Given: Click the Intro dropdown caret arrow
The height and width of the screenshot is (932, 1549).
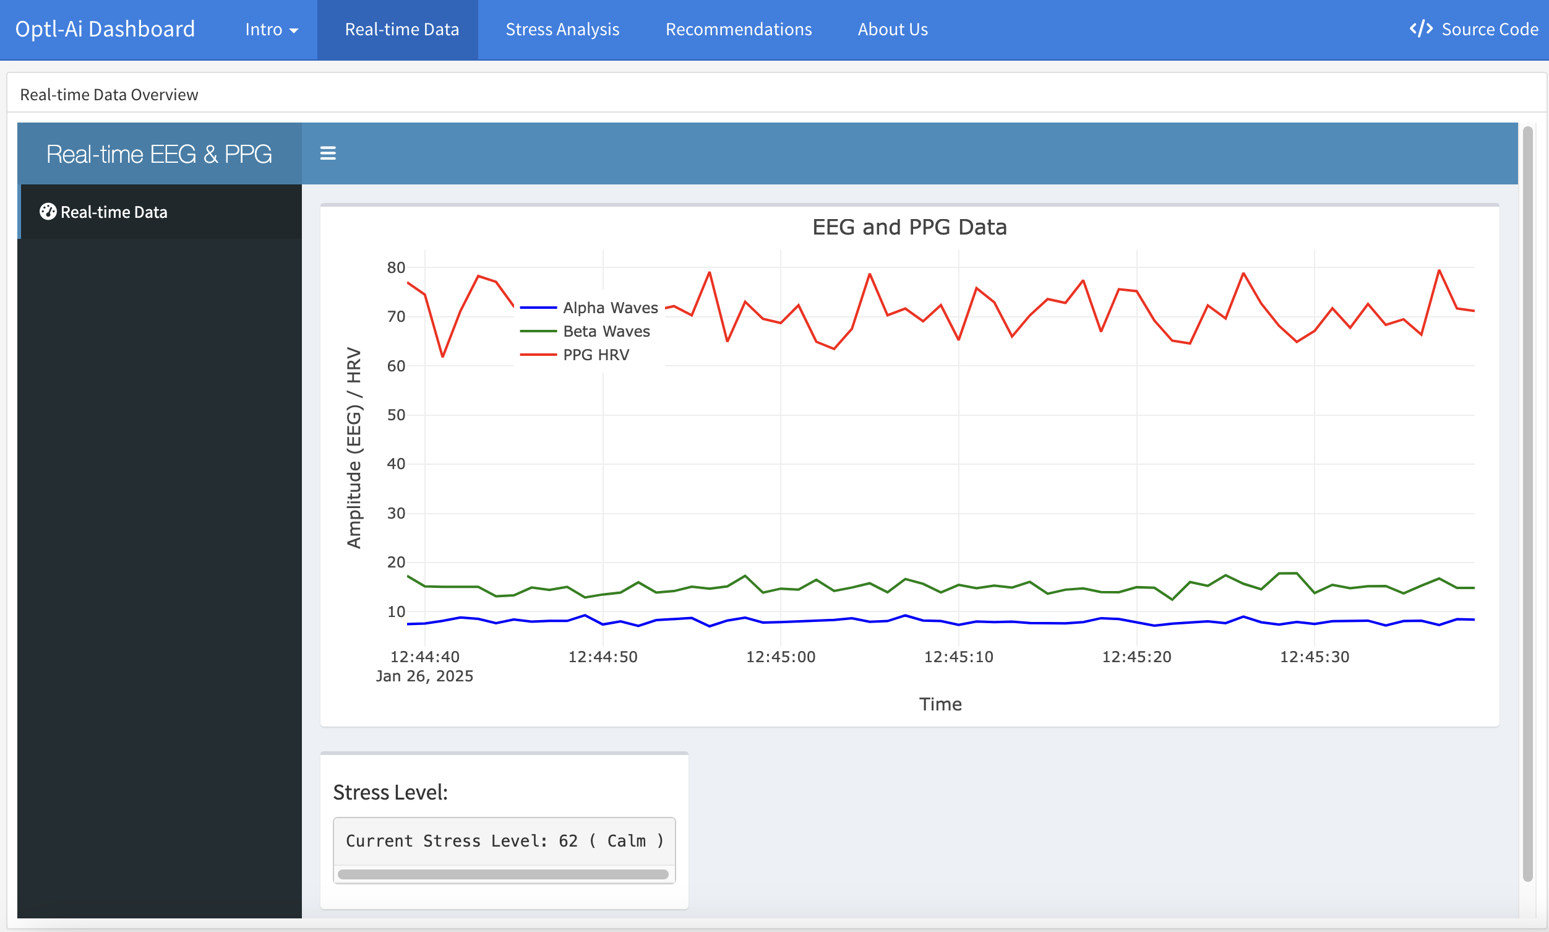Looking at the screenshot, I should (294, 31).
